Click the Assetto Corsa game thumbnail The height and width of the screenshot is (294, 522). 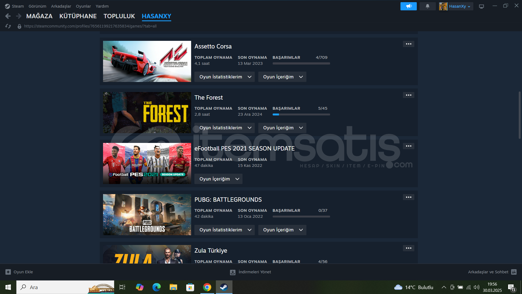[147, 61]
